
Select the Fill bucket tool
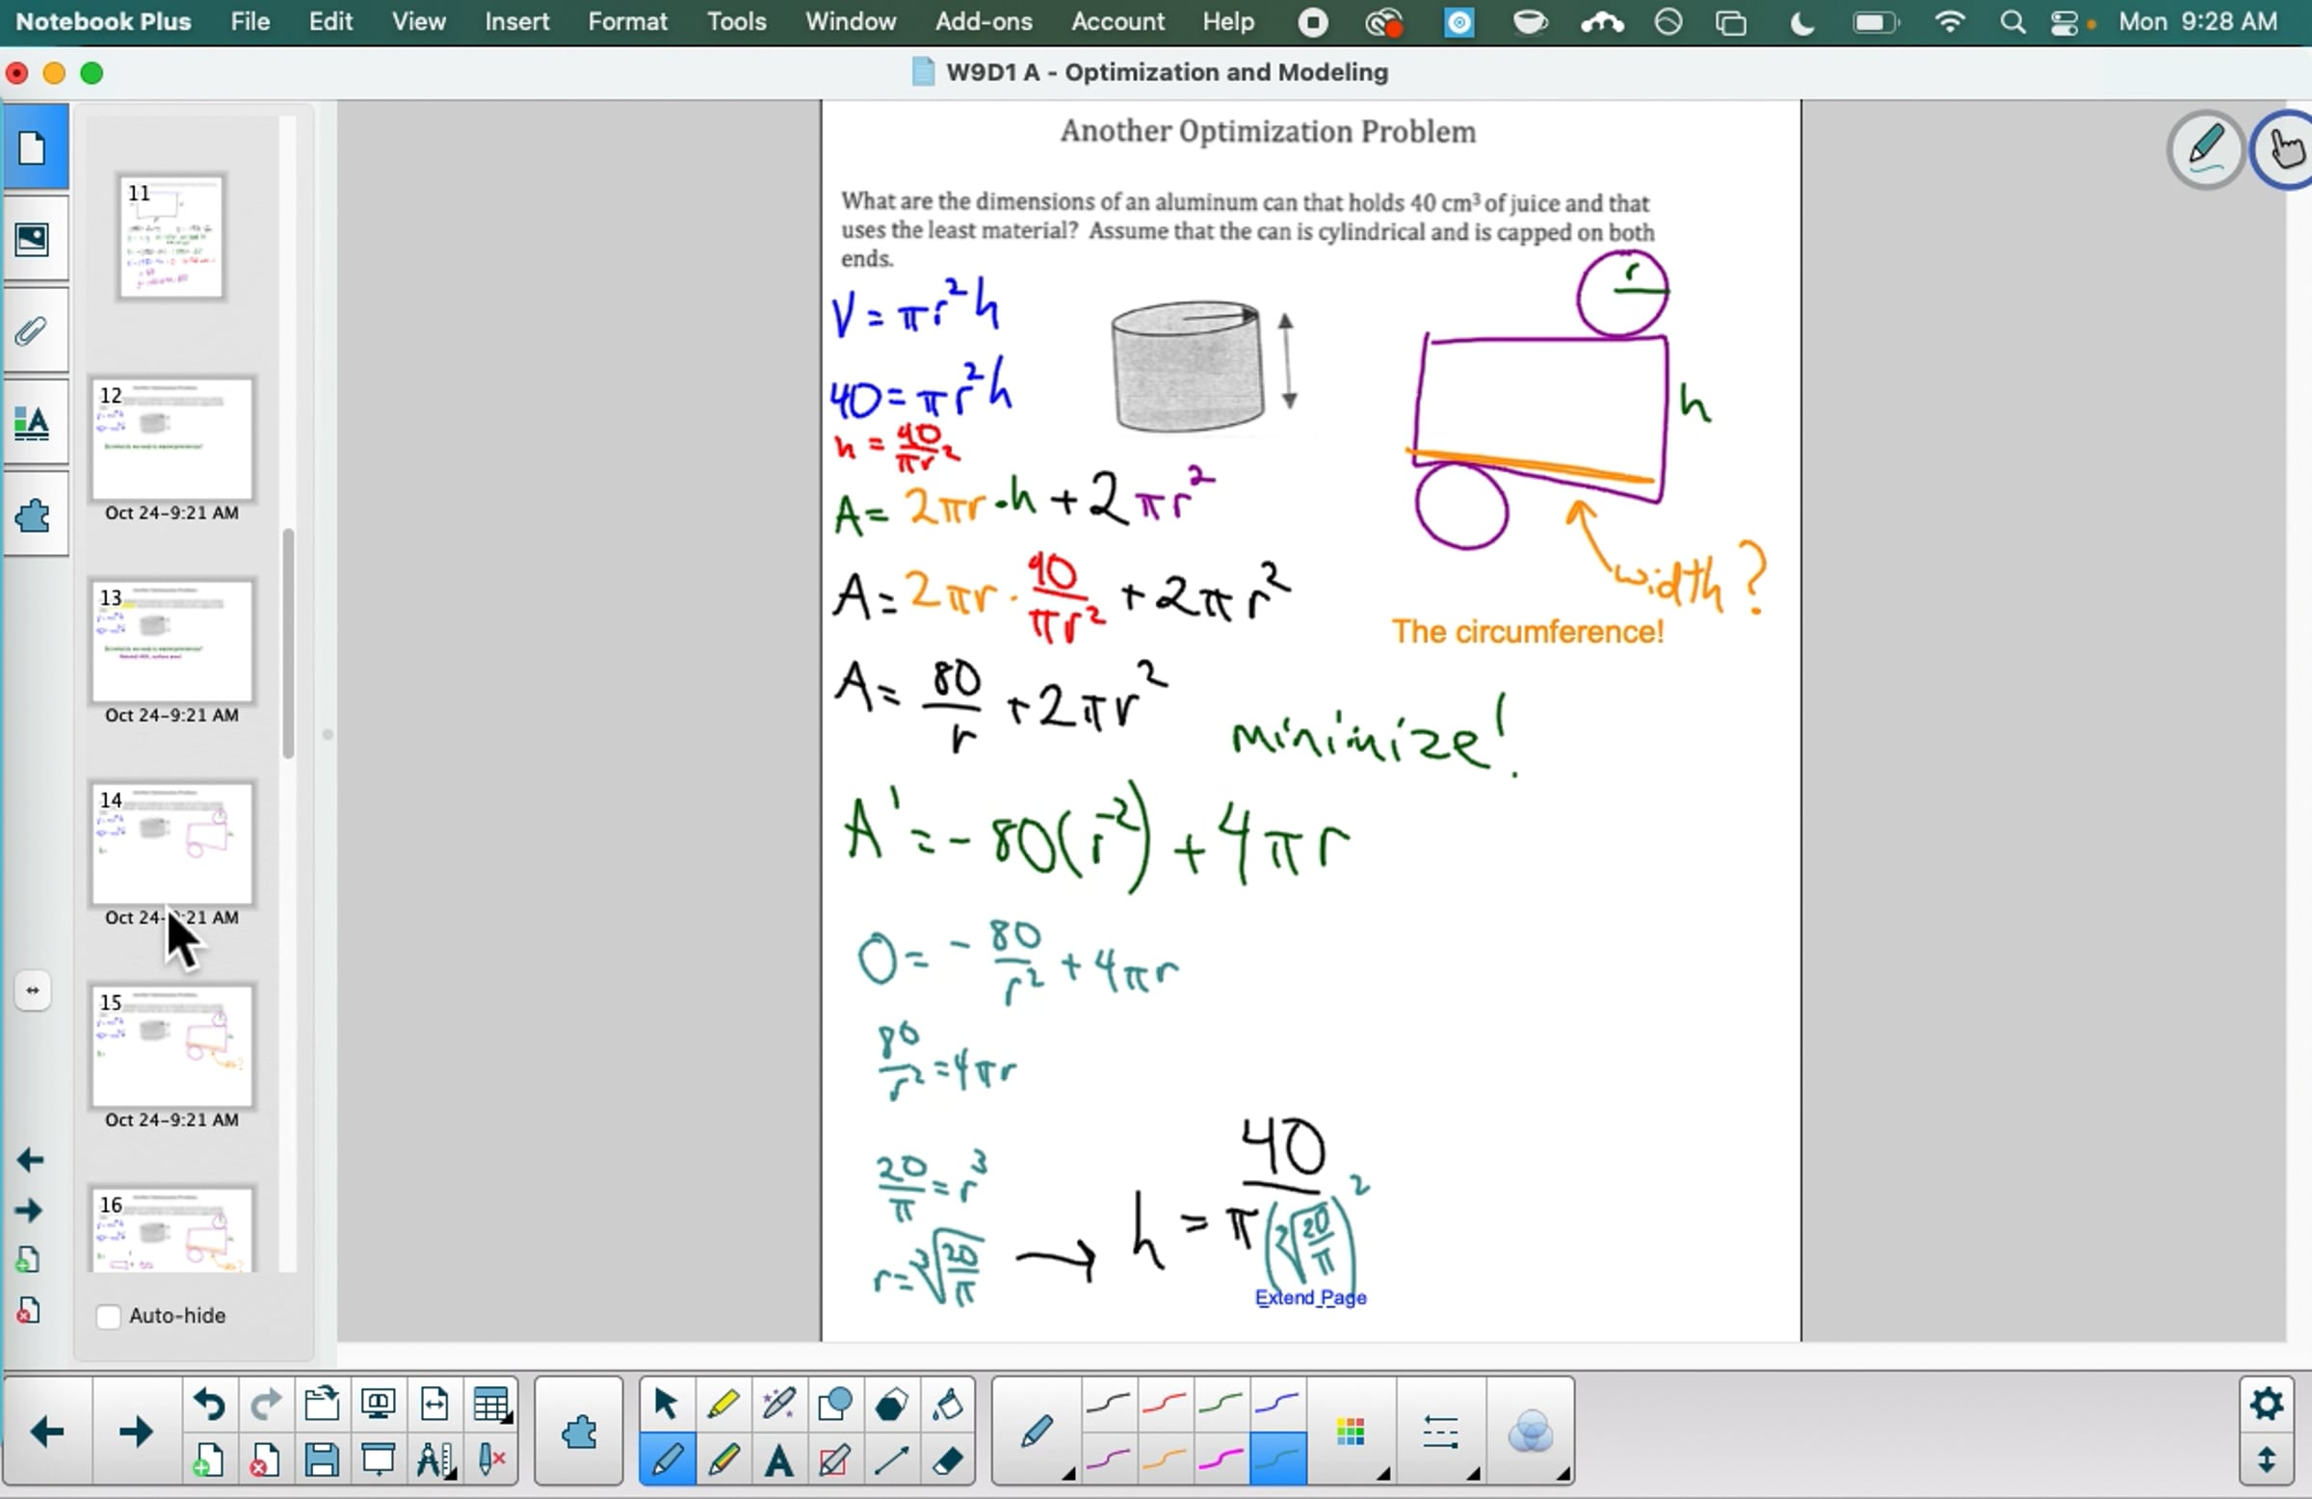pos(947,1404)
